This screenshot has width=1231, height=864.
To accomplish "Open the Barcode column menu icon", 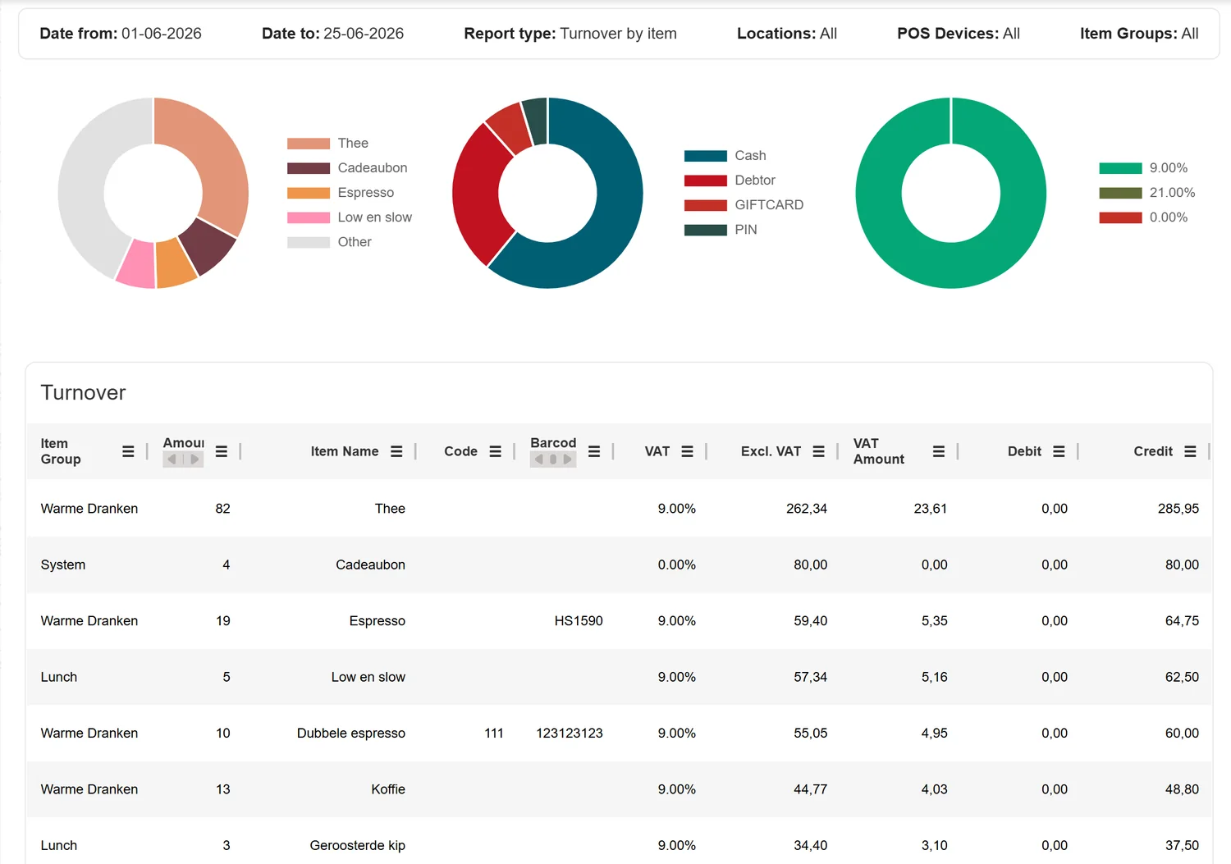I will coord(594,451).
